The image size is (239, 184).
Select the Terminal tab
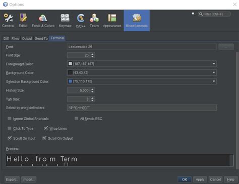coord(57,38)
